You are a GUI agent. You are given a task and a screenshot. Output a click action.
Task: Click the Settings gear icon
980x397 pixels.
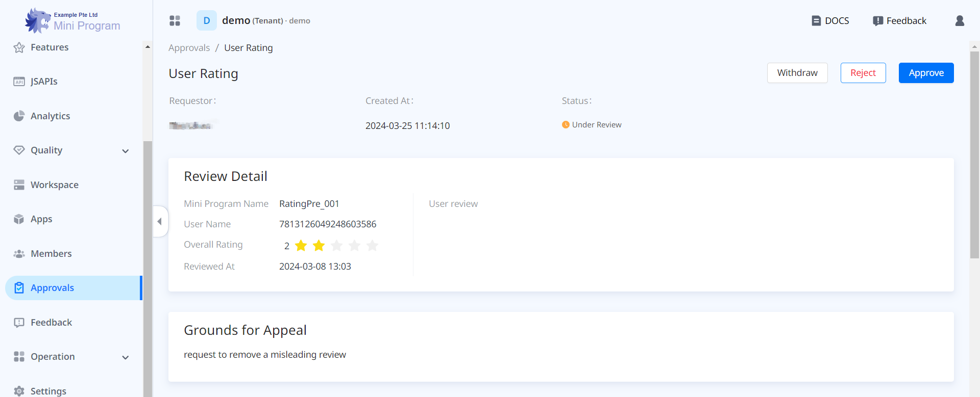click(19, 391)
